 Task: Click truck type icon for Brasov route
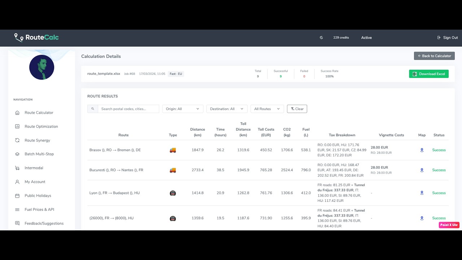pos(173,150)
